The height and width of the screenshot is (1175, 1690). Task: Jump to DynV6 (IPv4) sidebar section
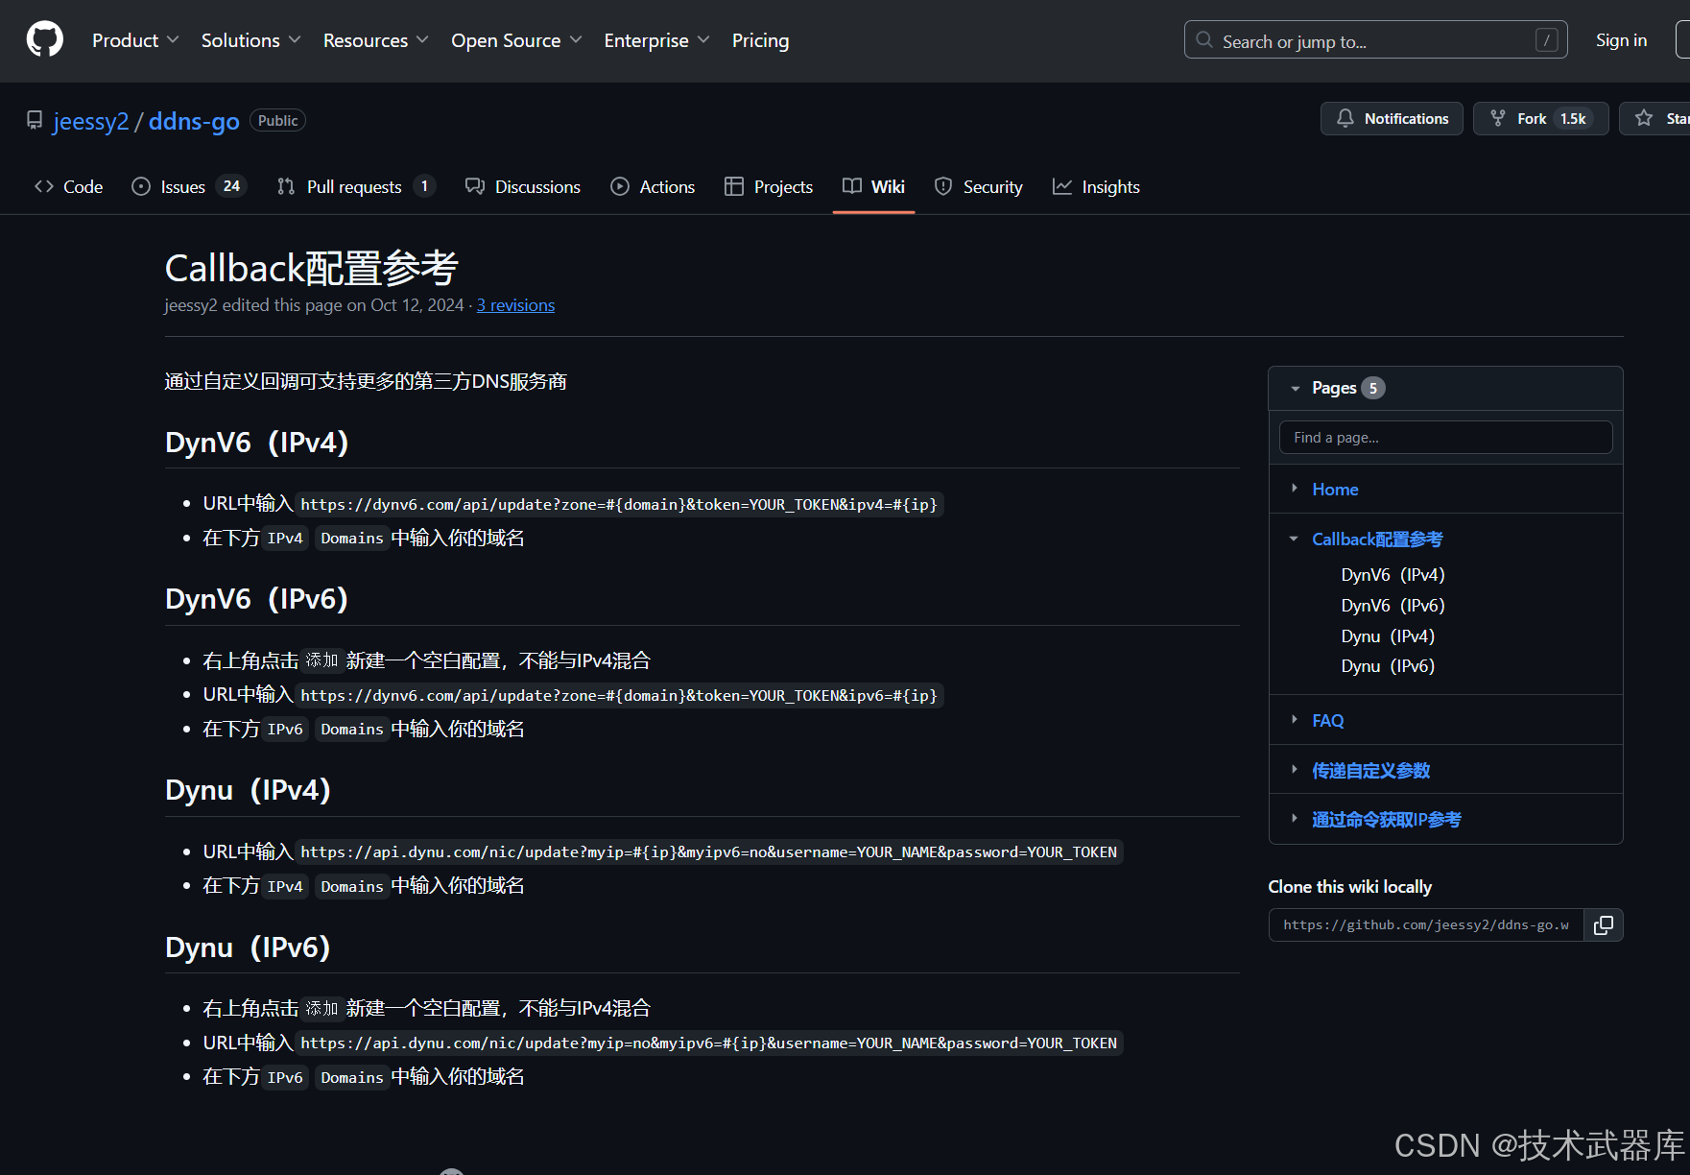(x=1392, y=574)
